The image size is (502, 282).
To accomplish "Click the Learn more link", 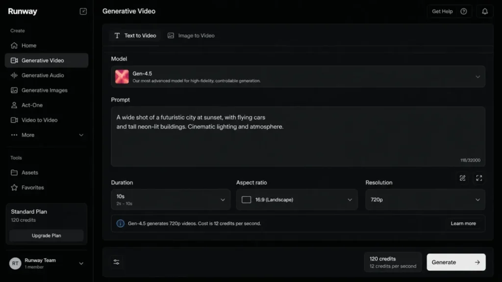I will coord(463,223).
